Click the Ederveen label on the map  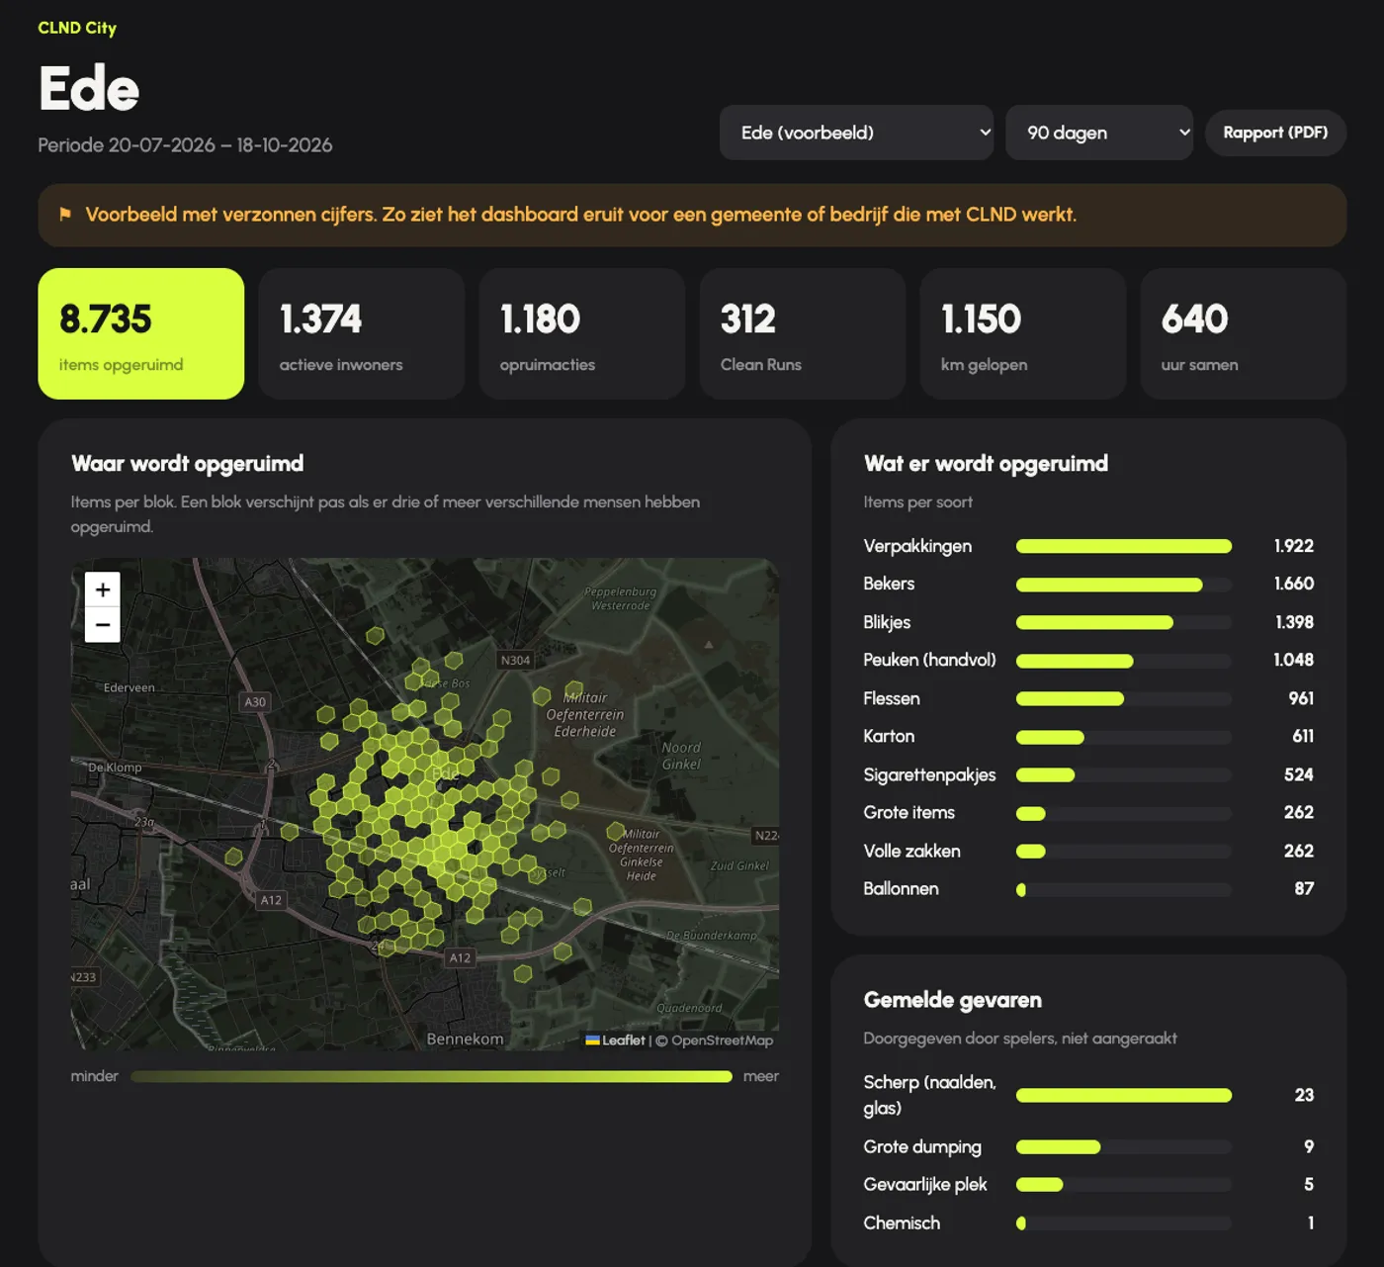click(x=130, y=687)
